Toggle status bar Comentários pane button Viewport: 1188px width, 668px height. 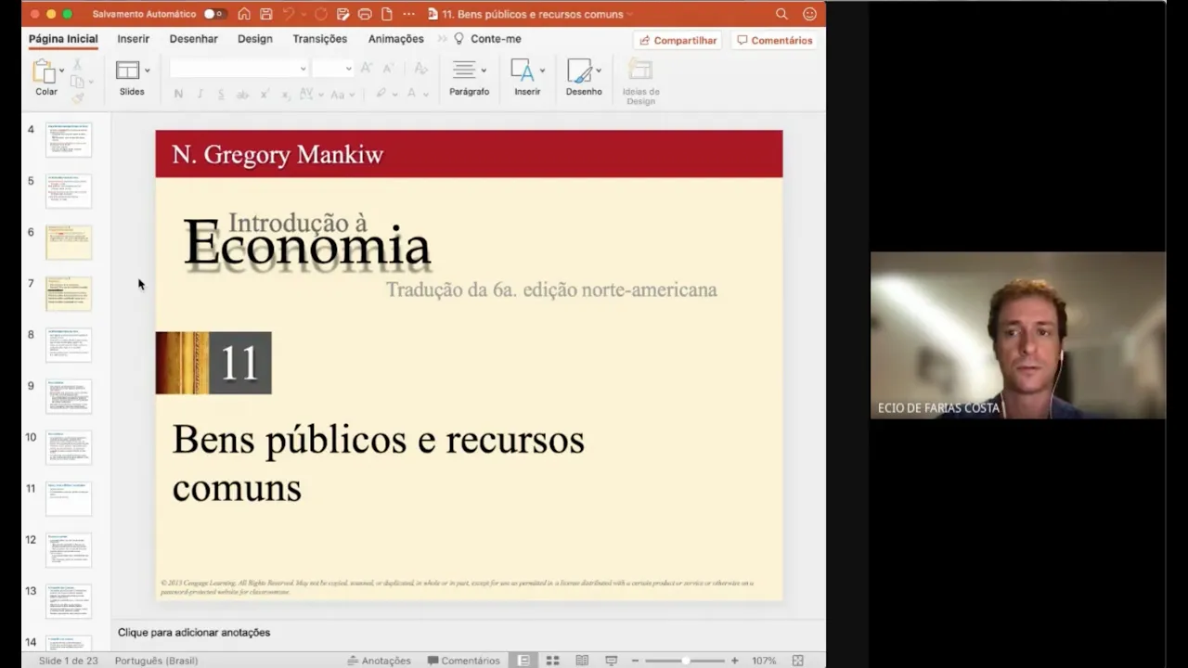463,661
